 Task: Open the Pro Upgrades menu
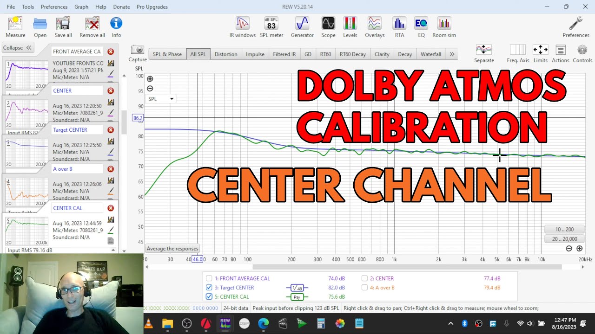(152, 7)
